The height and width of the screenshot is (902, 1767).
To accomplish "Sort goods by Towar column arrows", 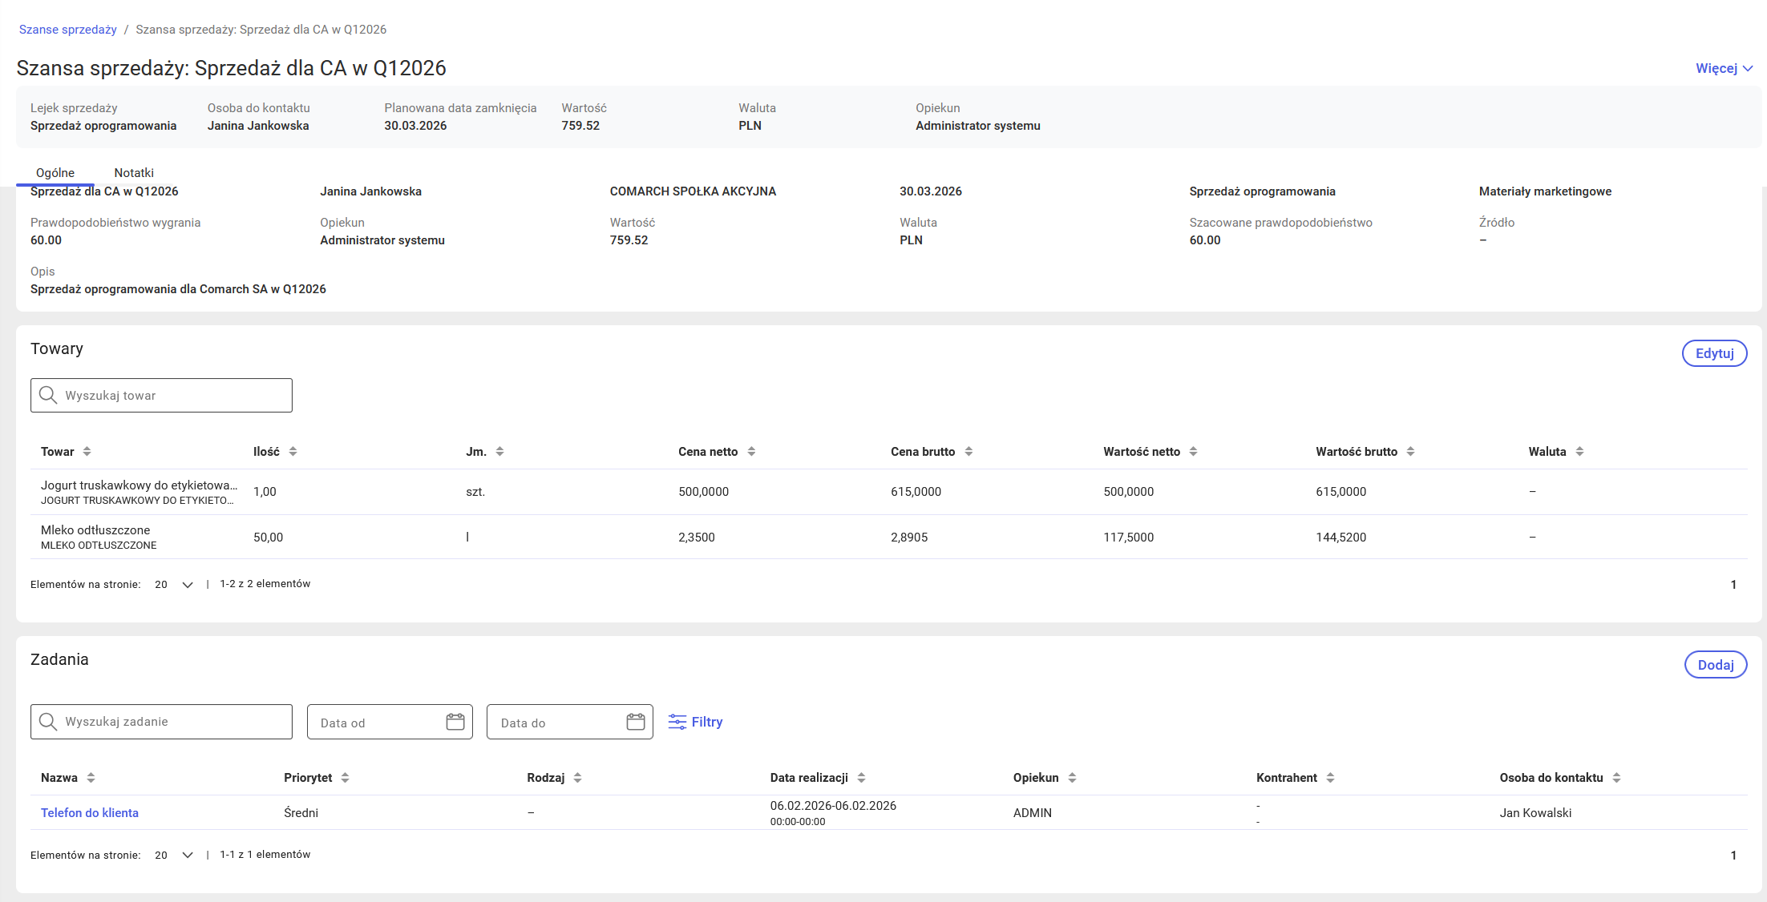I will pyautogui.click(x=87, y=452).
